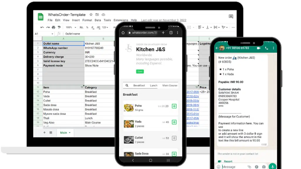The image size is (301, 169).
Task: Format as currency with the Rs. button
Action: 82,27
